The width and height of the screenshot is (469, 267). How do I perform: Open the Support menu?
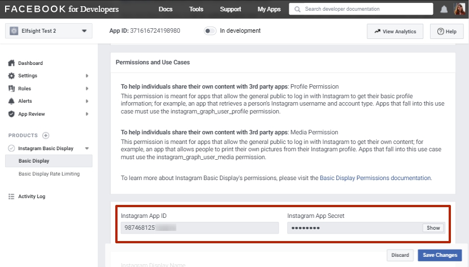tap(231, 9)
